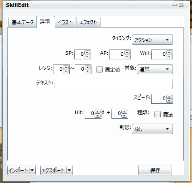
Task: Click the インポート button
Action: tap(18, 170)
